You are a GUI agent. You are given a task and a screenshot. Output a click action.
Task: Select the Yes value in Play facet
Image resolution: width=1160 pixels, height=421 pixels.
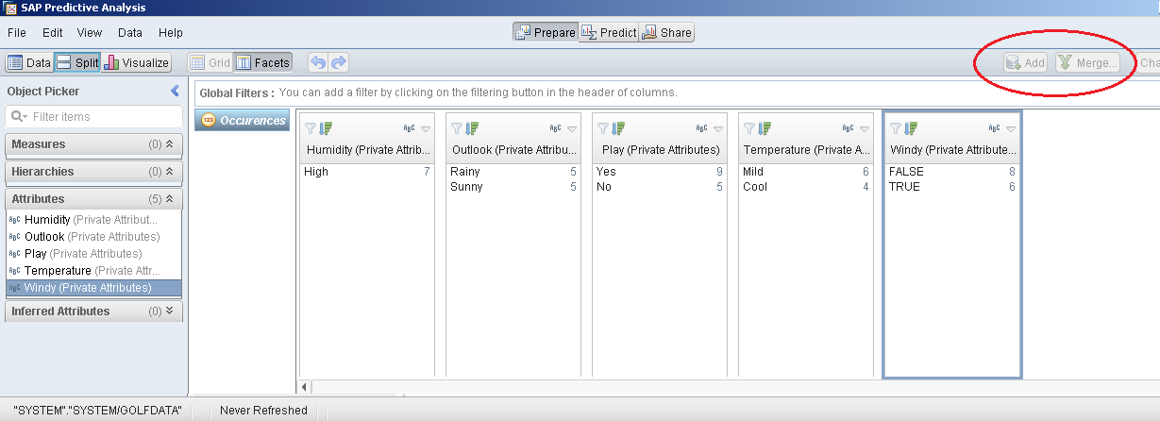660,172
